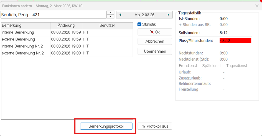
Task: Apply changes with Übernehmen button
Action: click(155, 51)
